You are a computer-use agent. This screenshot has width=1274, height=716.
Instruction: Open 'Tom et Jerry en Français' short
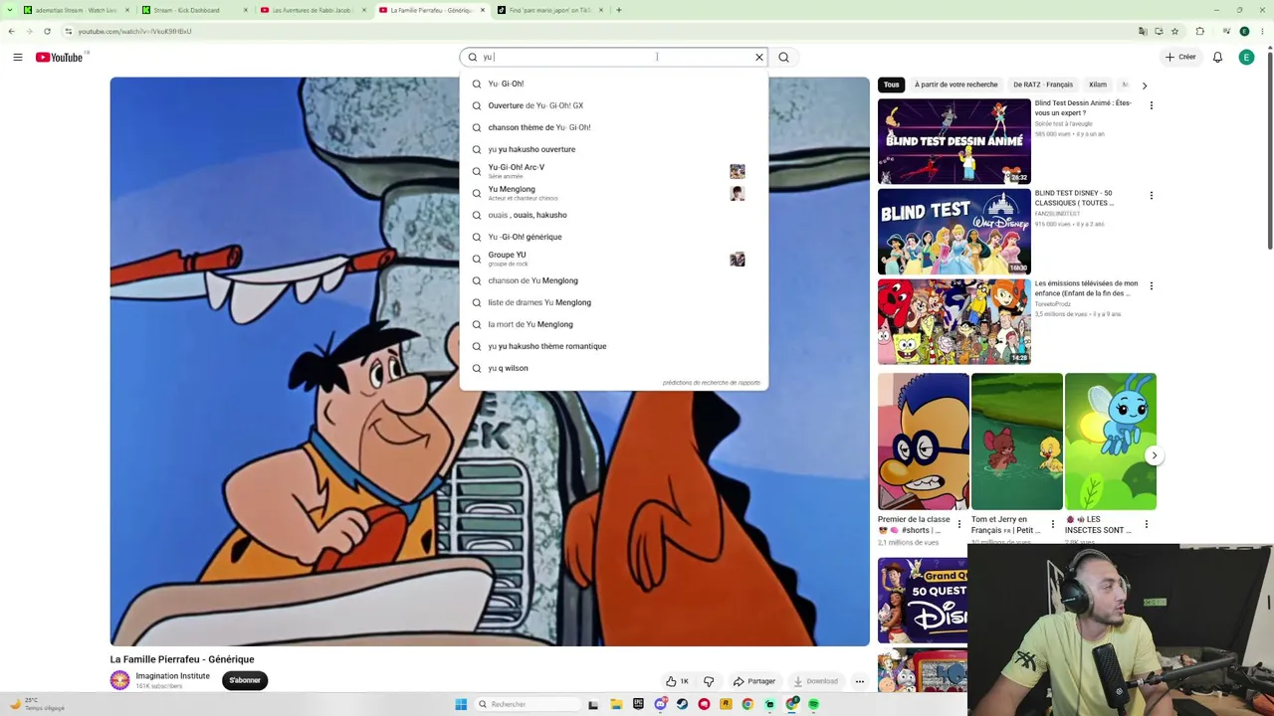pyautogui.click(x=1017, y=442)
